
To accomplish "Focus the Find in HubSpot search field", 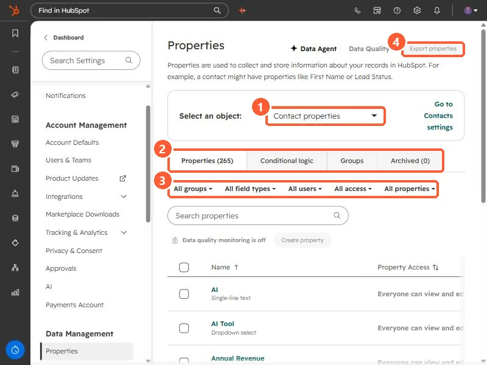I will 130,10.
